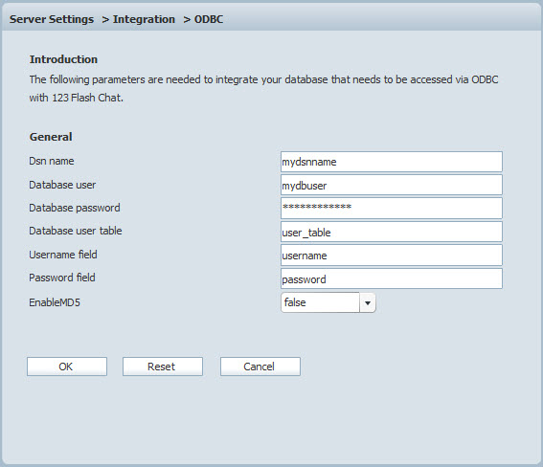Go to Server Settings breadcrumb
Viewport: 543px width, 467px height.
pyautogui.click(x=52, y=19)
